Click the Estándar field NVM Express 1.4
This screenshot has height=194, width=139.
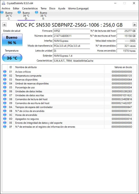click(x=95, y=56)
